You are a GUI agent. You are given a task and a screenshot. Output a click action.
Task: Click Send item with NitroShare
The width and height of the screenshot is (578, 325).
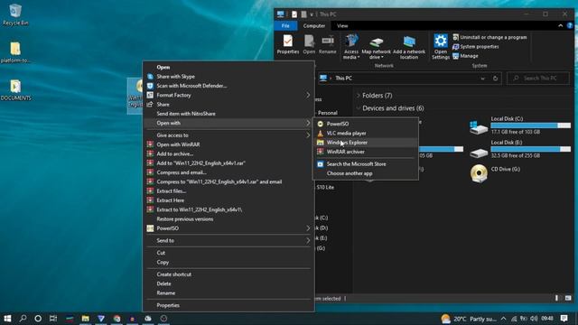point(228,114)
